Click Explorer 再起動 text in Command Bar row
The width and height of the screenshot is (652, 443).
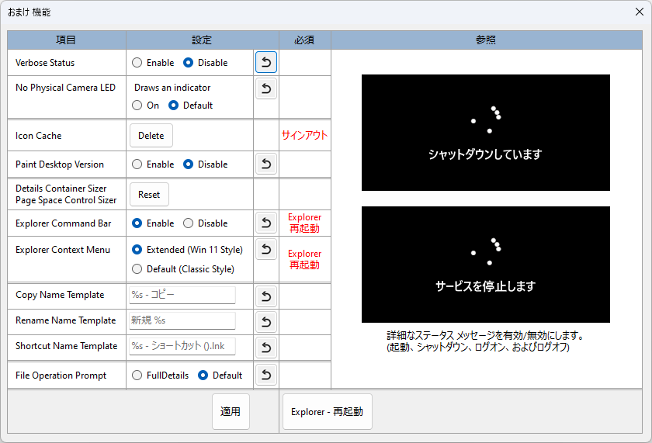click(x=305, y=223)
